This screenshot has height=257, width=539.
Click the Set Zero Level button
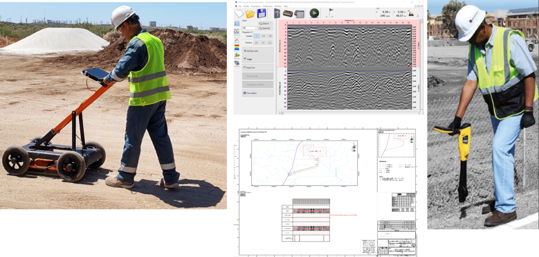point(257,50)
